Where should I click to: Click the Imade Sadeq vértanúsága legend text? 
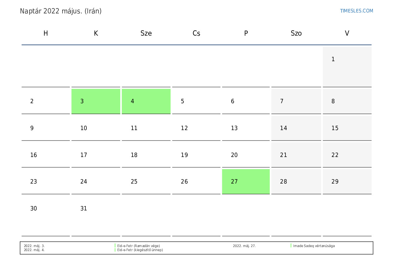314,246
